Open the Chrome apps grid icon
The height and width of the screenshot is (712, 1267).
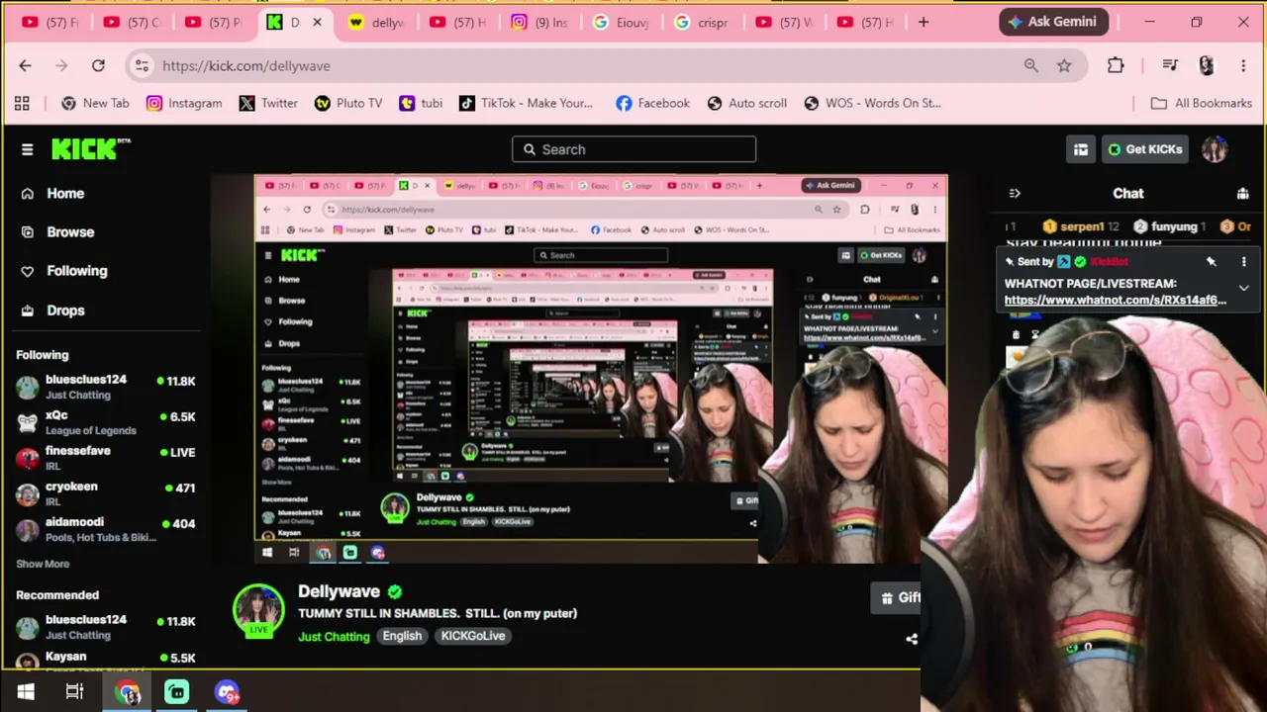22,103
